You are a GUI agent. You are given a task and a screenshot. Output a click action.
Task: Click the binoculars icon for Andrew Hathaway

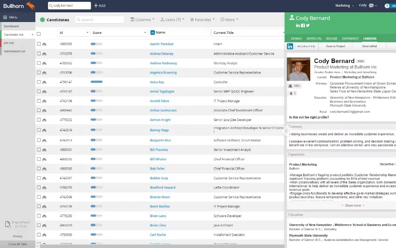(44, 63)
